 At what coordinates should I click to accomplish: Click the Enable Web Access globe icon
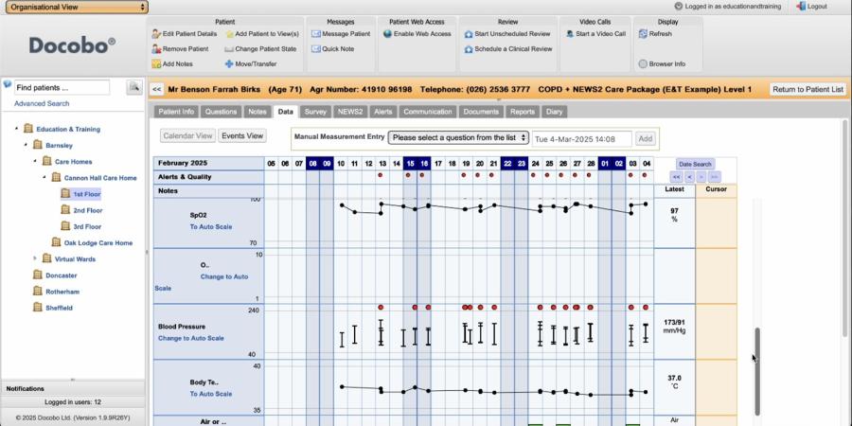pyautogui.click(x=387, y=34)
